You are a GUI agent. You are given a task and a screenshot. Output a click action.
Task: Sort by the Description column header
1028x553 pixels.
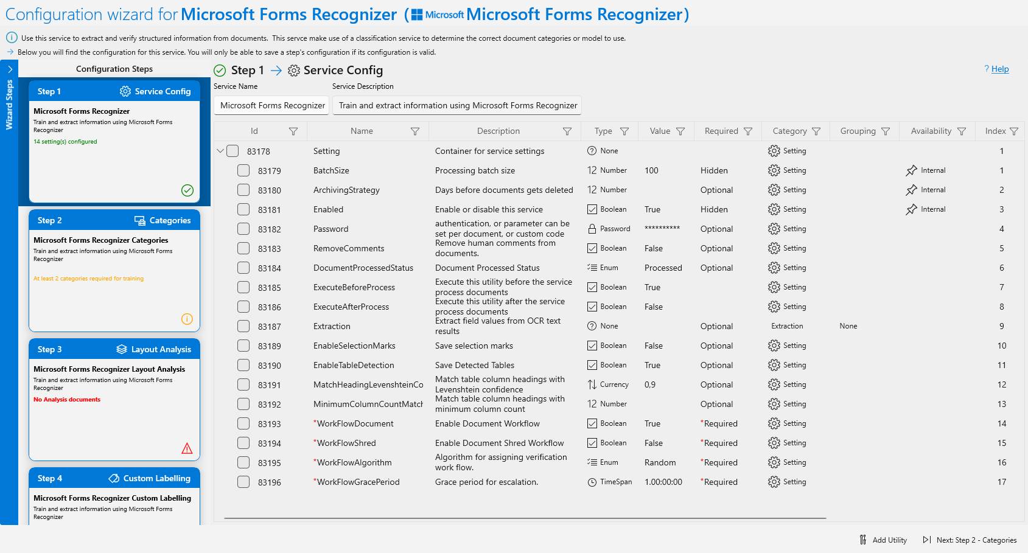click(498, 131)
